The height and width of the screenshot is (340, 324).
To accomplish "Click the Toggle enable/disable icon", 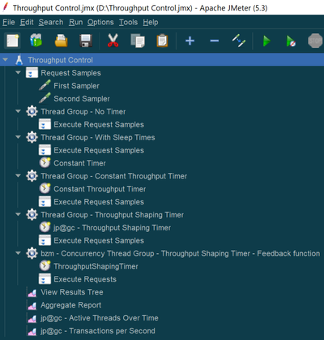I will click(239, 41).
